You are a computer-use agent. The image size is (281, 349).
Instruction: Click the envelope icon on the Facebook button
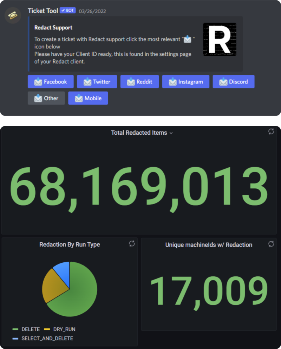click(39, 81)
